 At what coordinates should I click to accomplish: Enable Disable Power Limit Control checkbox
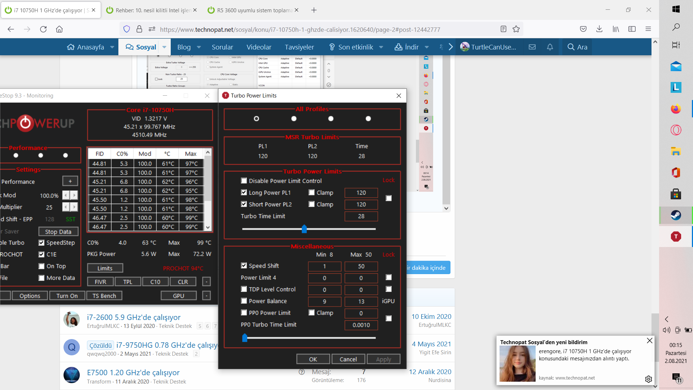pos(244,181)
